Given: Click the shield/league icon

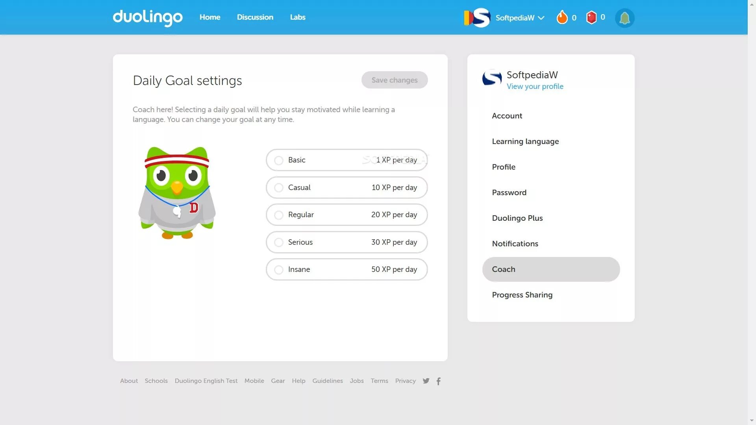Looking at the screenshot, I should [x=591, y=17].
